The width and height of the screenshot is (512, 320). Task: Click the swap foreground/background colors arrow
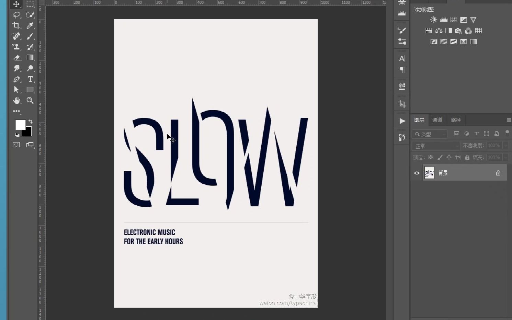[x=30, y=121]
